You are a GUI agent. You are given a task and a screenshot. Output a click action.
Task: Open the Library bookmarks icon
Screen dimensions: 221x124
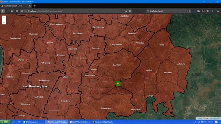(x=199, y=11)
